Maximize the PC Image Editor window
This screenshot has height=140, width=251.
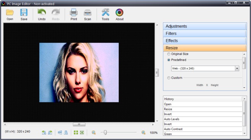pos(236,3)
